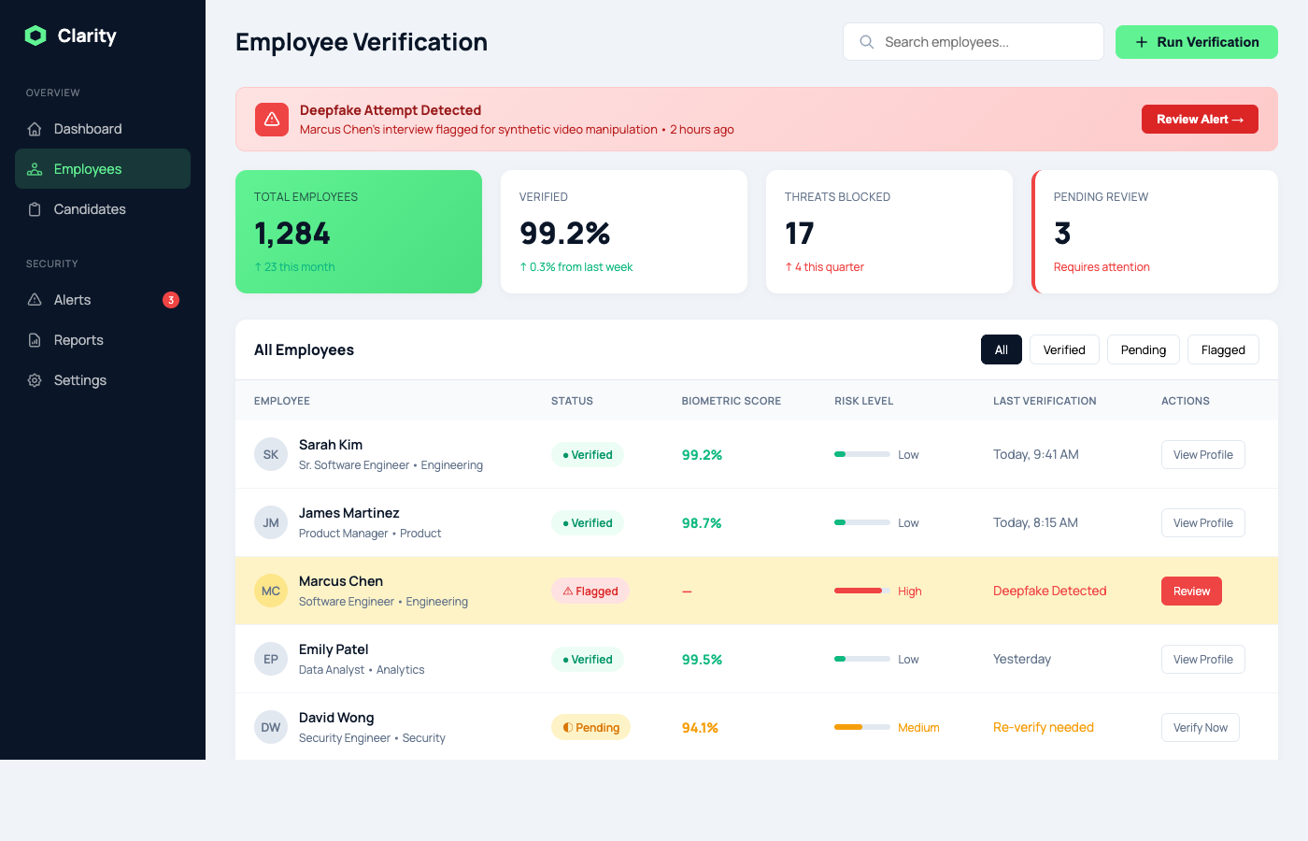This screenshot has height=841, width=1308.
Task: Open Sarah Kim's View Profile
Action: (x=1202, y=454)
